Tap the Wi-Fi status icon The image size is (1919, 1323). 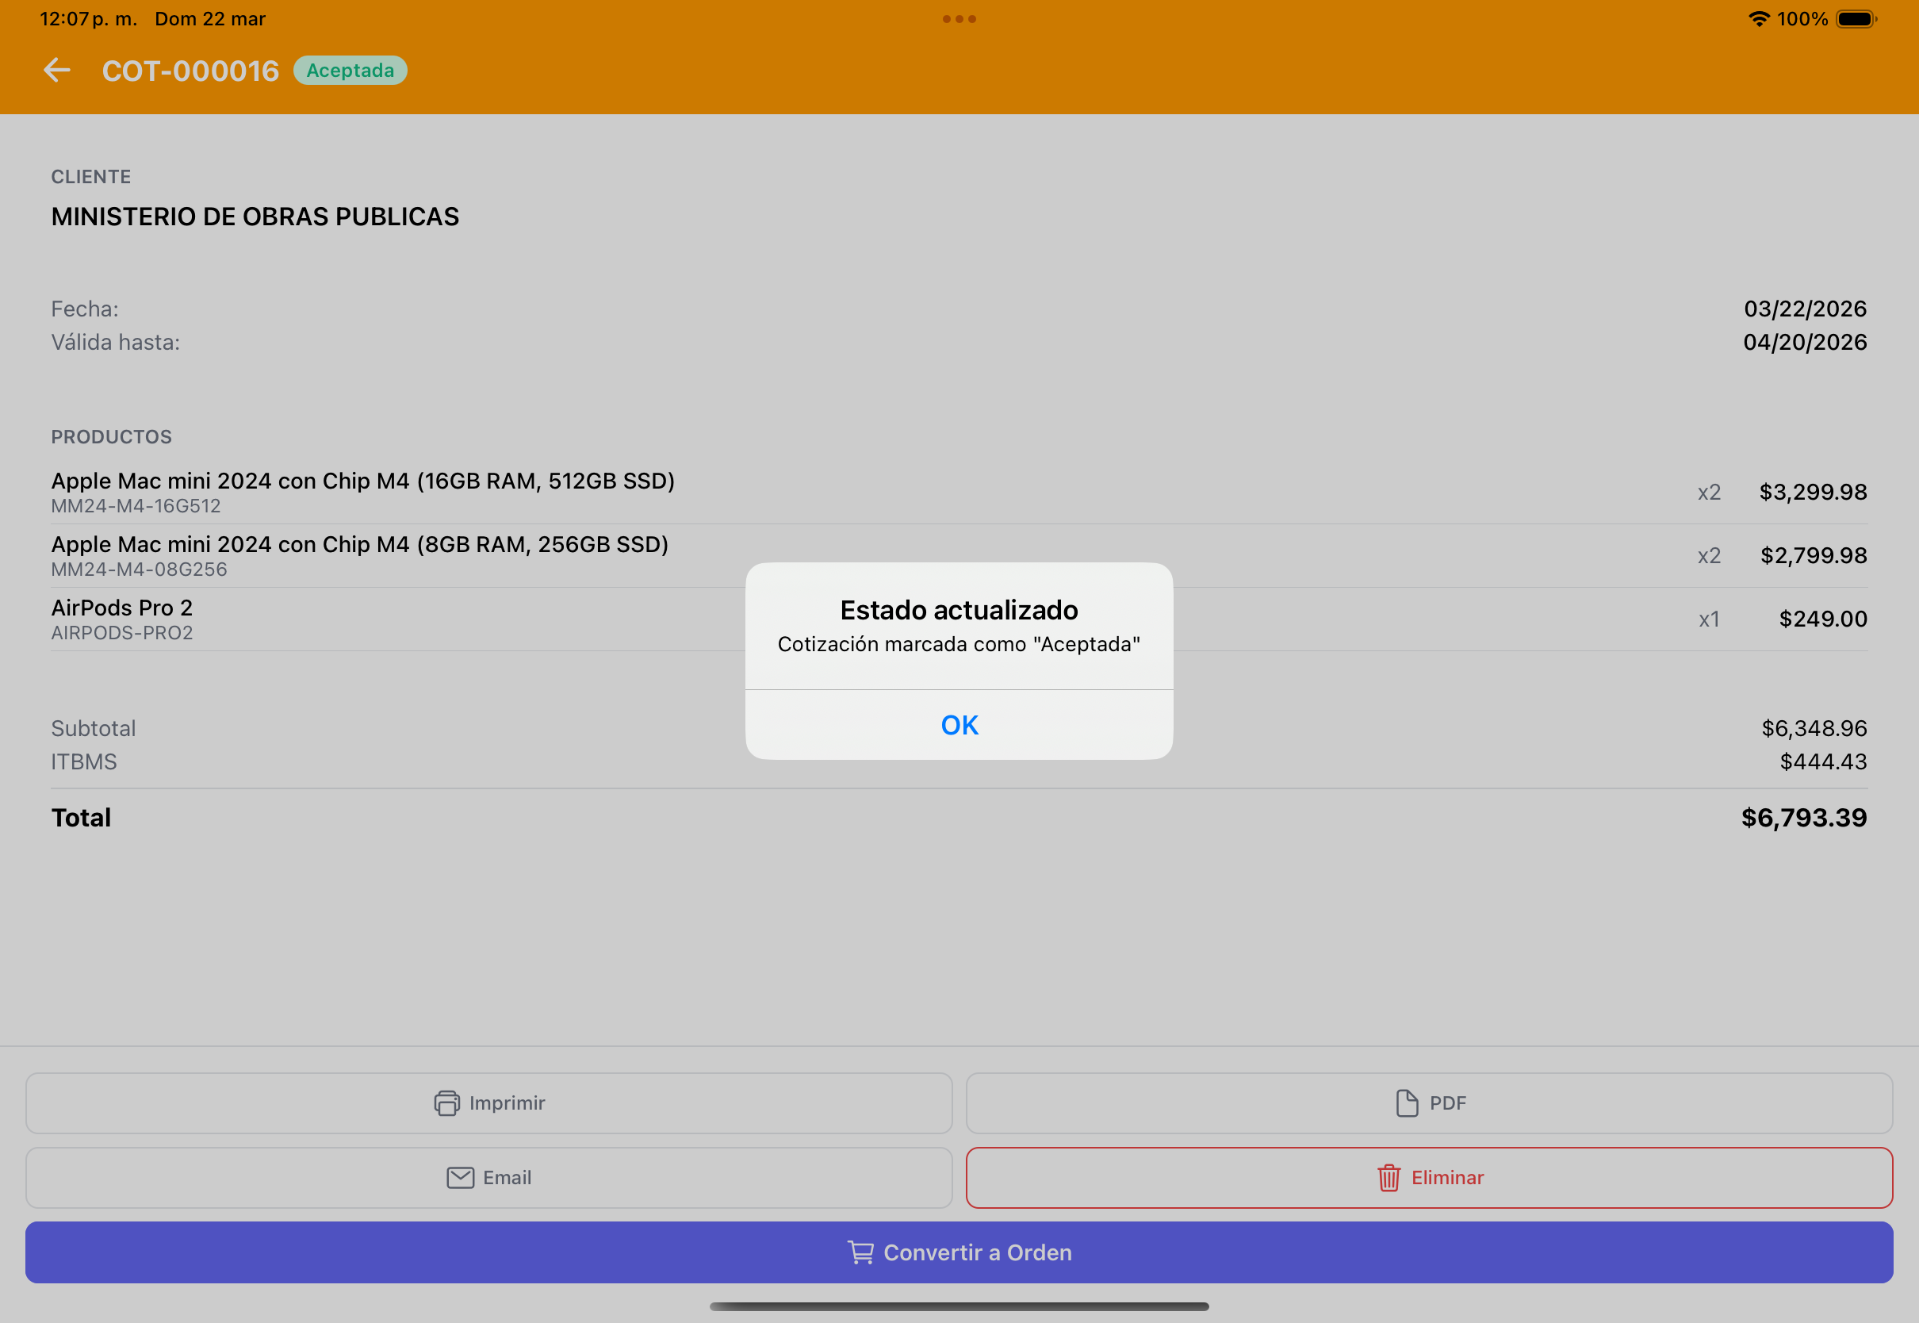(1759, 19)
